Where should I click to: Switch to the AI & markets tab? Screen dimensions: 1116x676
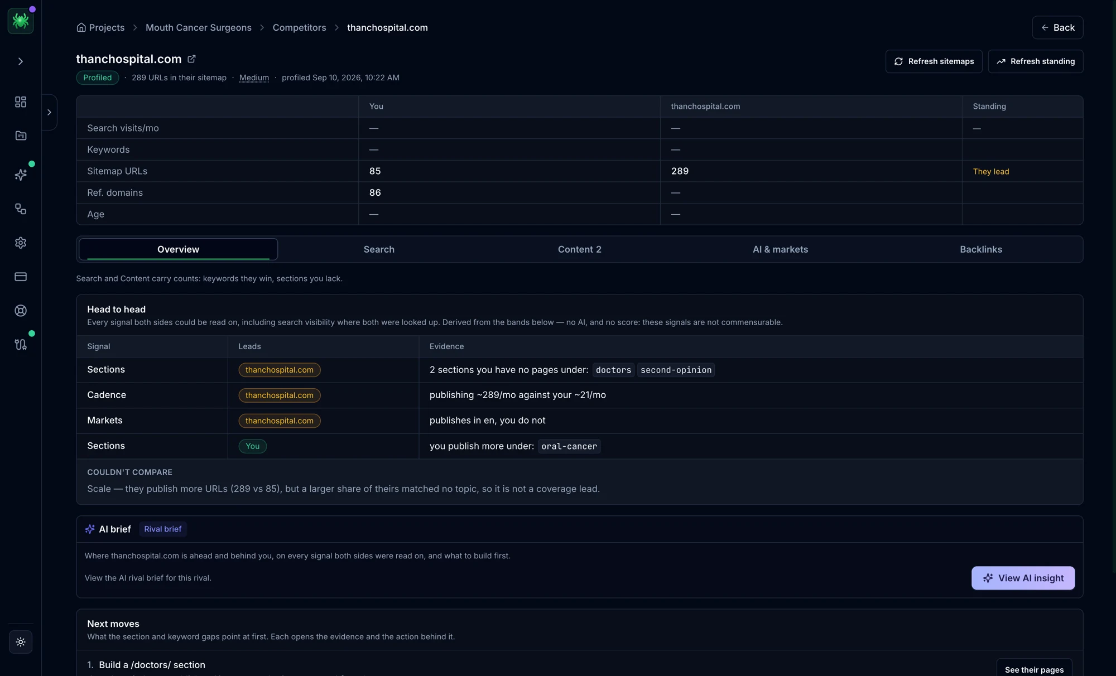click(780, 249)
